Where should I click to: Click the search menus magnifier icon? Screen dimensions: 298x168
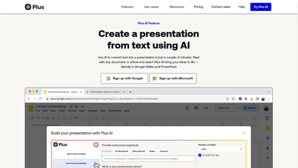pyautogui.click(x=33, y=118)
